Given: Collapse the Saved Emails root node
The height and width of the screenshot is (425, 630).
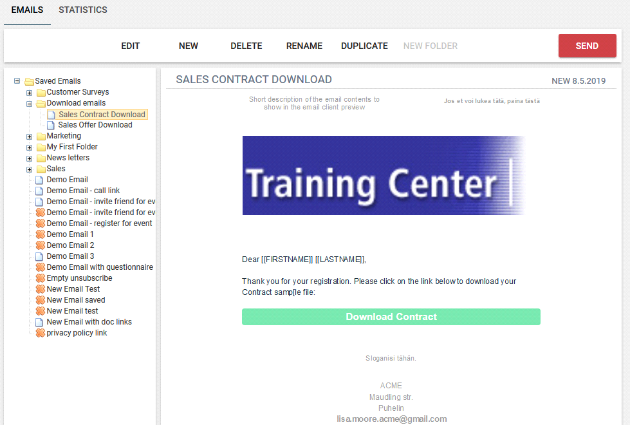Looking at the screenshot, I should [x=17, y=81].
